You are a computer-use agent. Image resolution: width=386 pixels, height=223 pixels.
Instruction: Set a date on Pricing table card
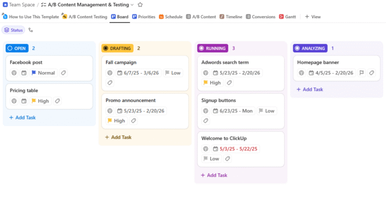pyautogui.click(x=24, y=101)
